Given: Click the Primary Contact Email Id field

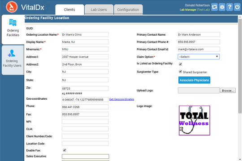Looking at the screenshot, I should (199, 49).
